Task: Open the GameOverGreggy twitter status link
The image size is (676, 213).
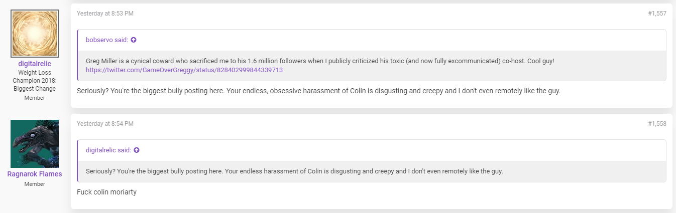Action: click(x=184, y=70)
